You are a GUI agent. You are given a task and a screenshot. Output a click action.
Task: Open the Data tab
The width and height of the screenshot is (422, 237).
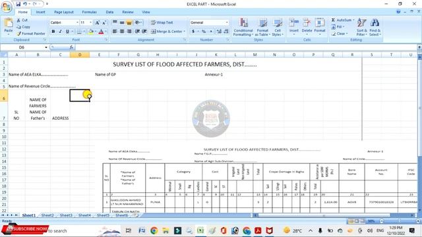(x=109, y=12)
